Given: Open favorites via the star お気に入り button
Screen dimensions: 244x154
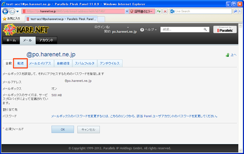Looking at the screenshot, I should (11, 19).
